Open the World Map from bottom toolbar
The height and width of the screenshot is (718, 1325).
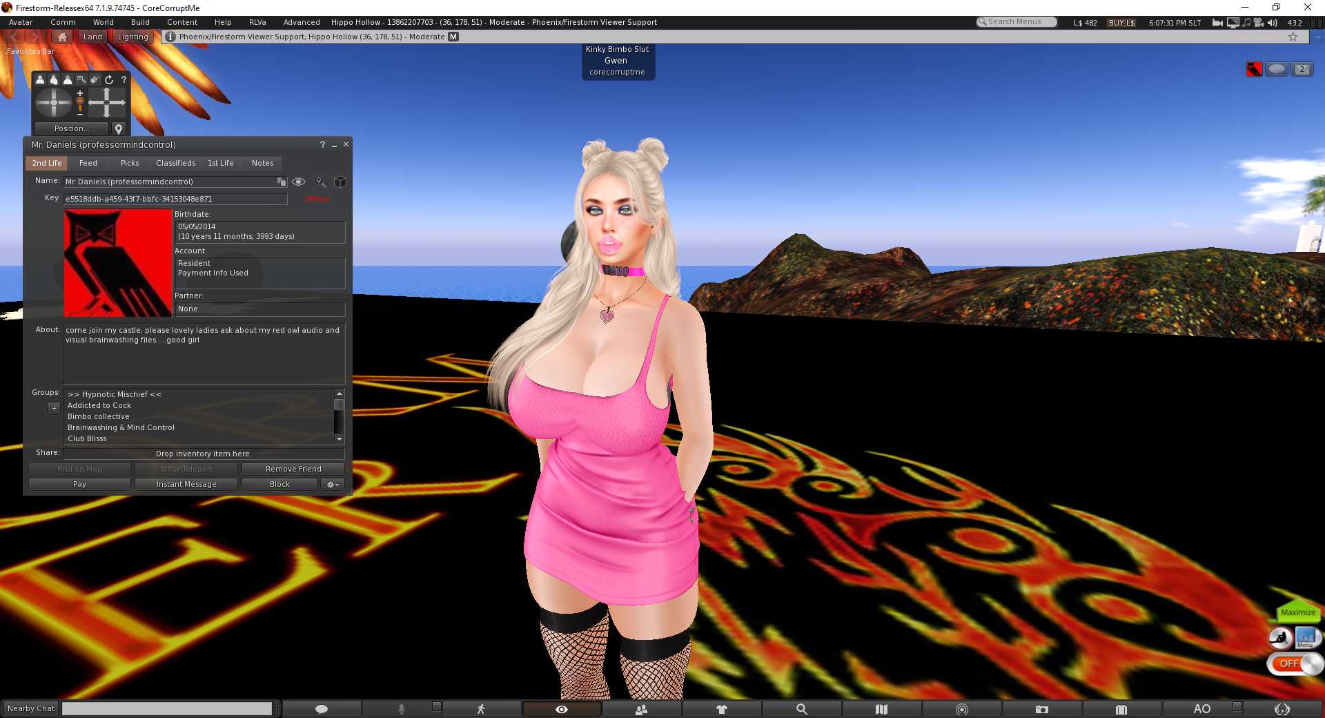coord(881,709)
